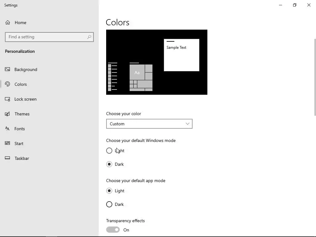This screenshot has width=316, height=237.
Task: Click the Themes icon
Action: (x=8, y=114)
